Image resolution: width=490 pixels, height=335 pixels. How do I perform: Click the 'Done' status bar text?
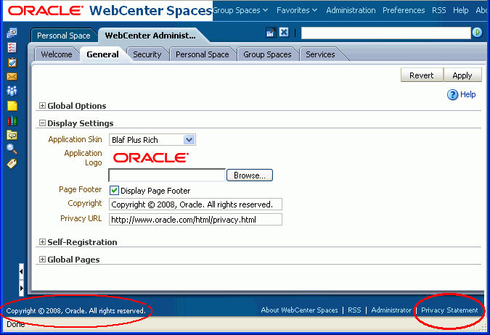click(16, 324)
